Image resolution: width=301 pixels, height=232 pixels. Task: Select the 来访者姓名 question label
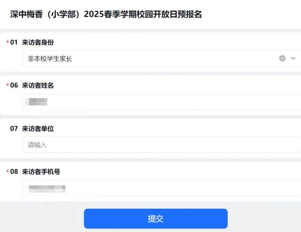pyautogui.click(x=38, y=85)
